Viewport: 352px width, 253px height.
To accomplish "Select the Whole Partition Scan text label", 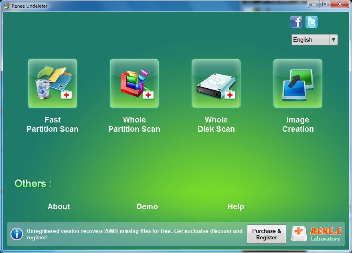I will tap(134, 124).
